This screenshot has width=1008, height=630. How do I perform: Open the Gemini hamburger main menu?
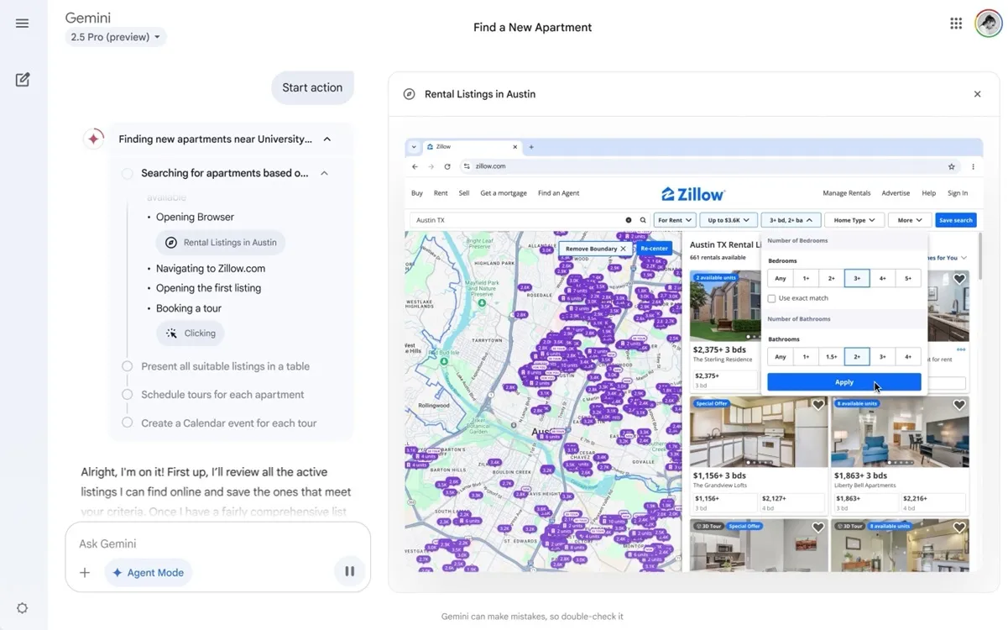(x=23, y=24)
